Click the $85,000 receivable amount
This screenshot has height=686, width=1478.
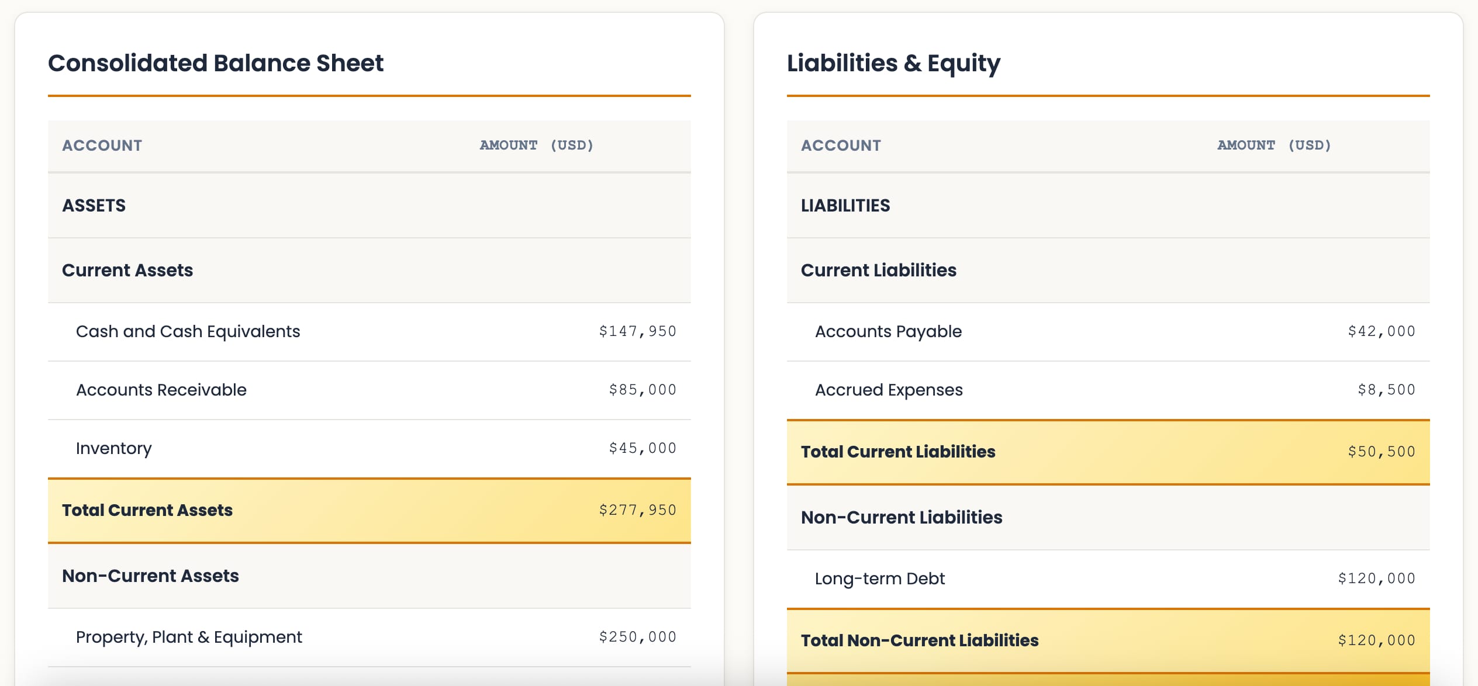tap(643, 390)
